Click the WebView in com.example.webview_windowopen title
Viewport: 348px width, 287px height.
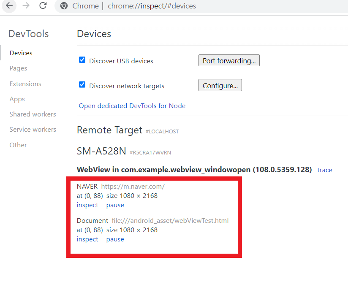(x=194, y=170)
